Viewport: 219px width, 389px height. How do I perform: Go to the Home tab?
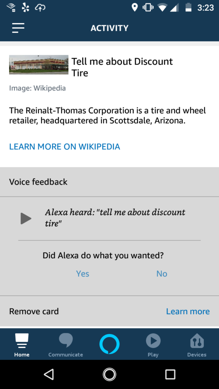coord(22,345)
